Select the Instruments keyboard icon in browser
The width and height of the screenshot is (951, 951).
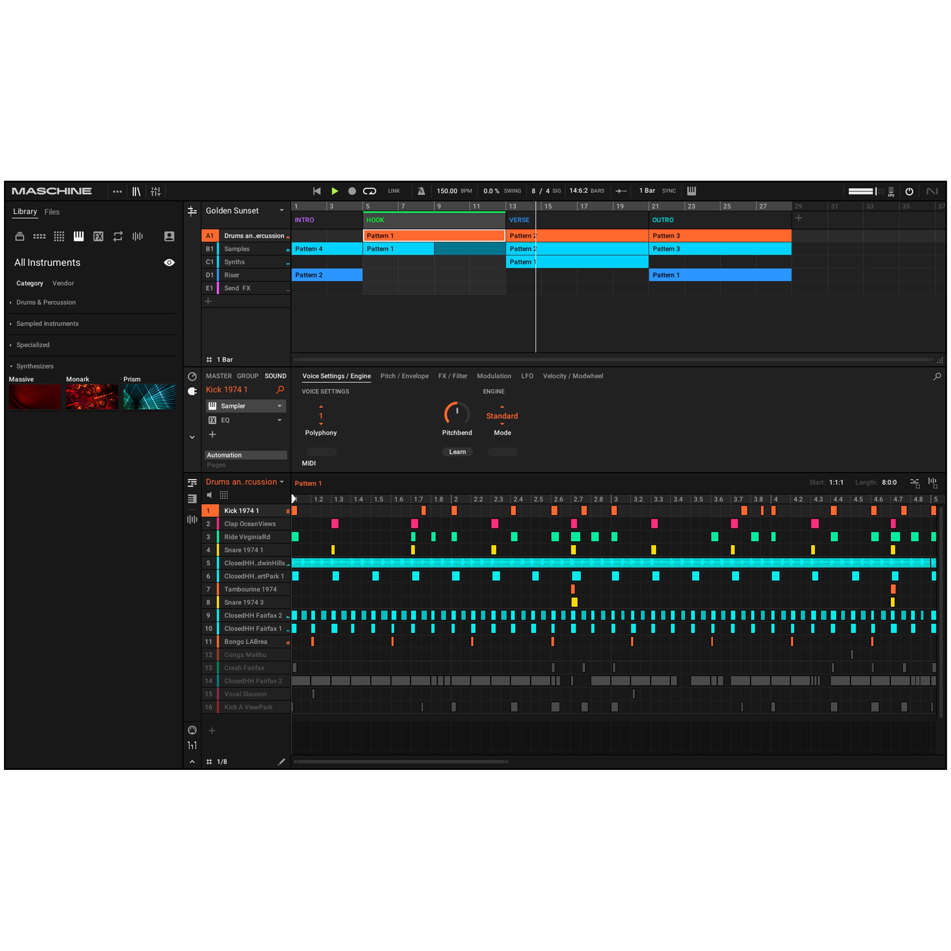point(79,236)
